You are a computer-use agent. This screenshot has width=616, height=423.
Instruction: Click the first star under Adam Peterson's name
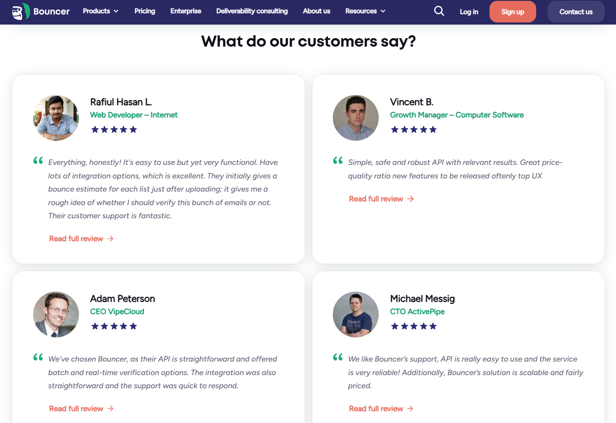(95, 326)
